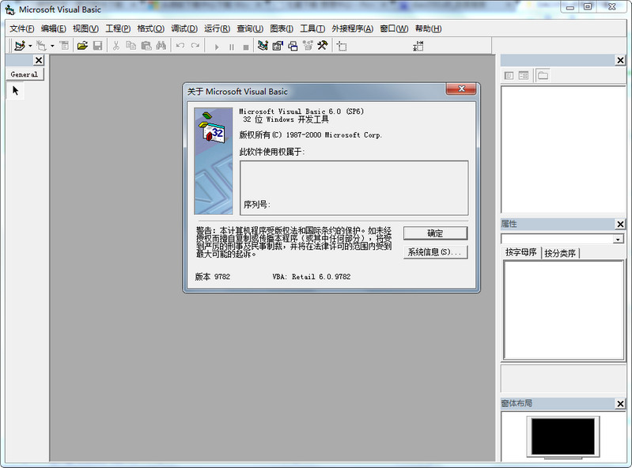Select the Pointer arrow tool in toolbox

(15, 91)
